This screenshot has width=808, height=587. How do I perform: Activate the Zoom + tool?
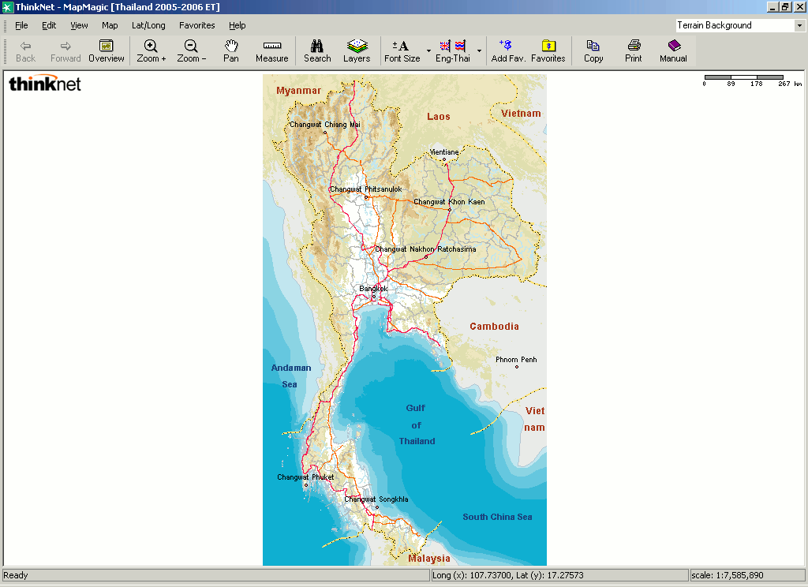coord(151,50)
